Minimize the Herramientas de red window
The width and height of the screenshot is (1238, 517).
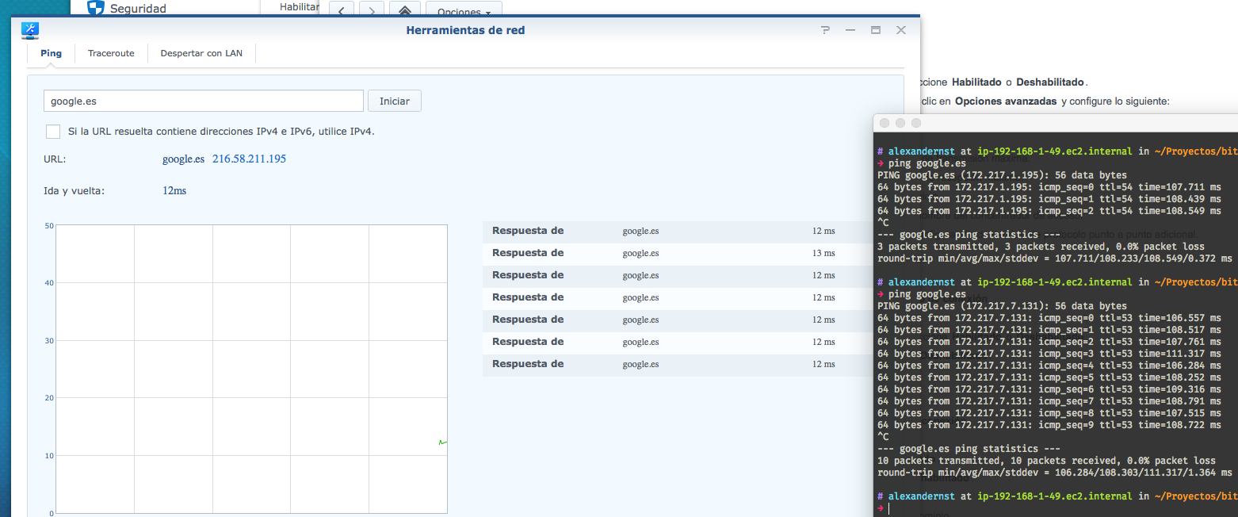click(x=850, y=30)
